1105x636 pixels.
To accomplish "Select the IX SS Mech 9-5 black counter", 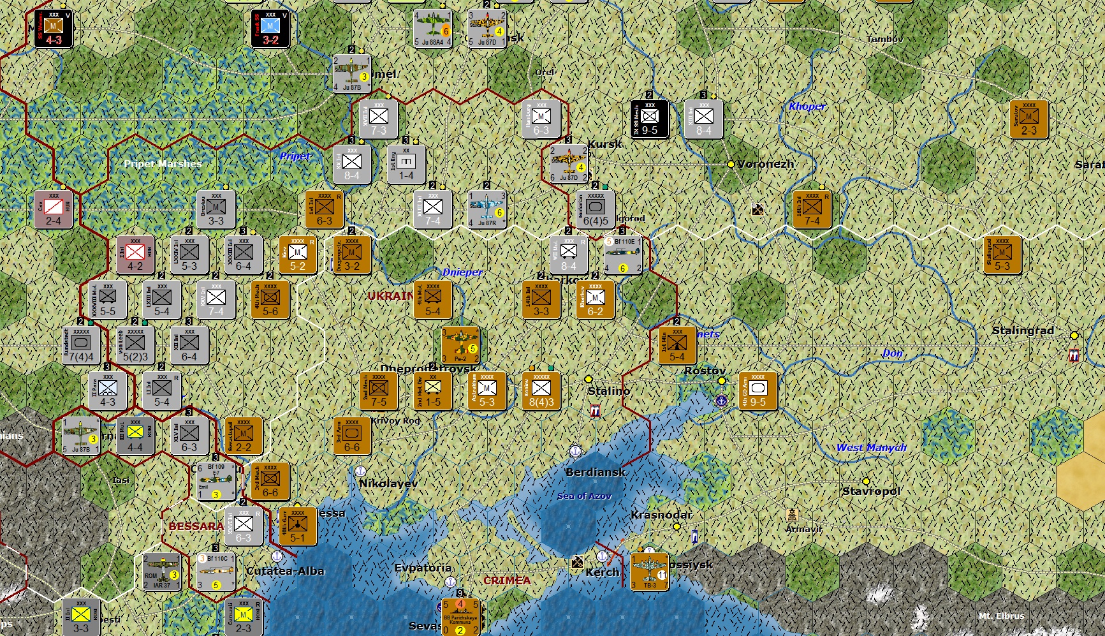I will (x=650, y=119).
